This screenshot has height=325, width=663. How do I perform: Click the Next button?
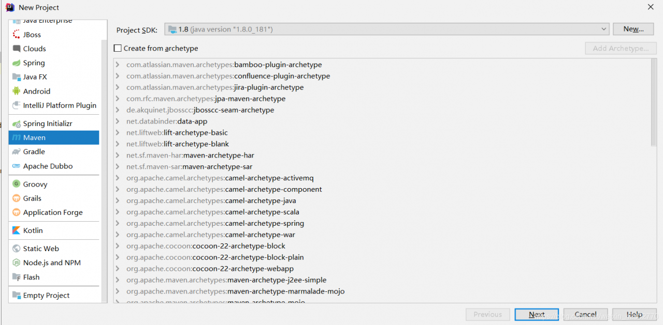(x=537, y=314)
